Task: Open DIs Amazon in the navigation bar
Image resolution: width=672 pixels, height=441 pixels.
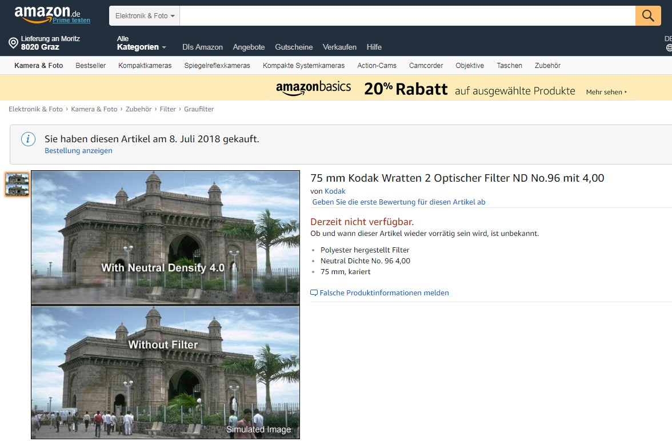Action: (x=202, y=47)
